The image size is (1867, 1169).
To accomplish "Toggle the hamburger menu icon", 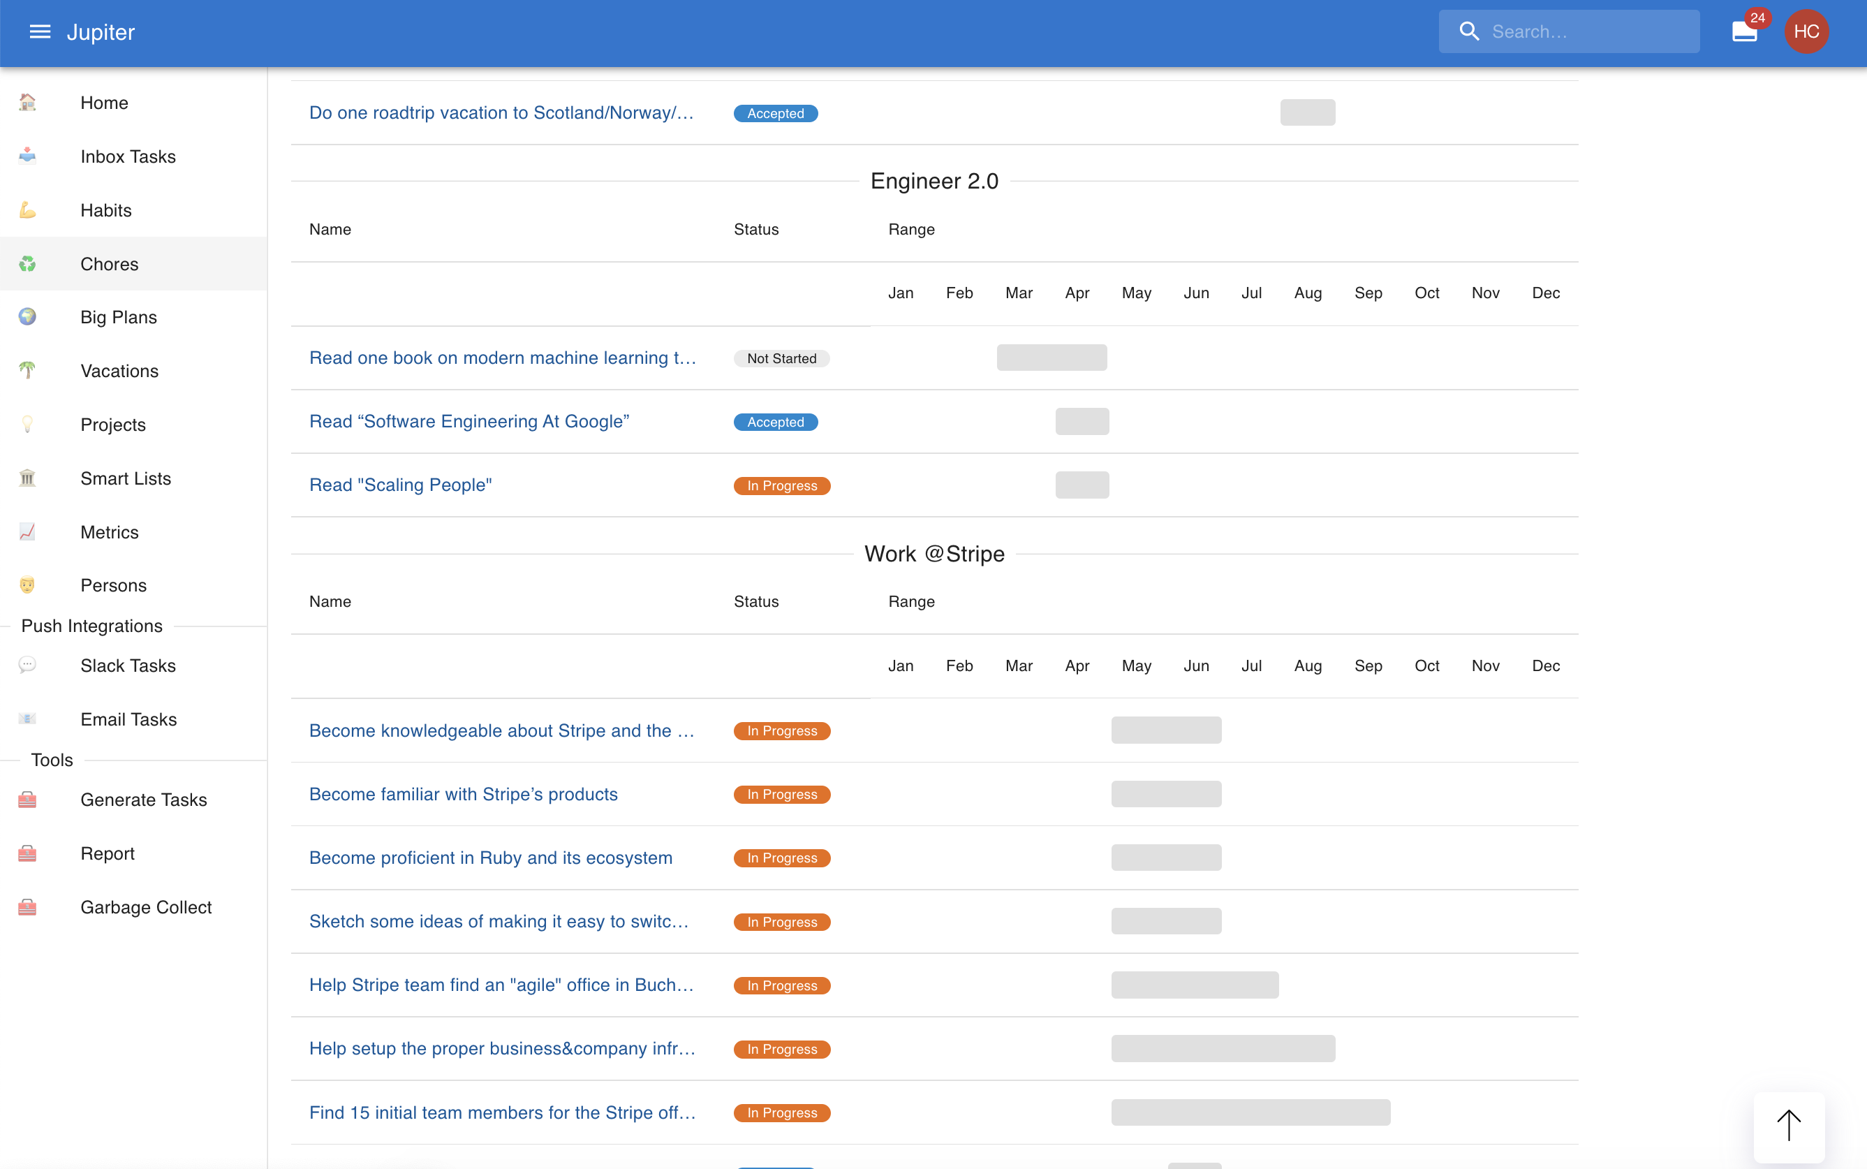I will coord(39,31).
